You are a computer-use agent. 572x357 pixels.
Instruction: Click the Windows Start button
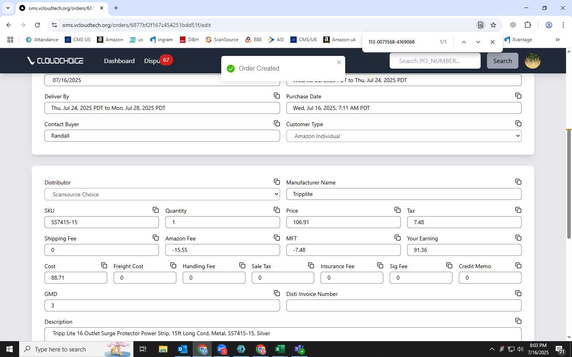click(x=10, y=349)
